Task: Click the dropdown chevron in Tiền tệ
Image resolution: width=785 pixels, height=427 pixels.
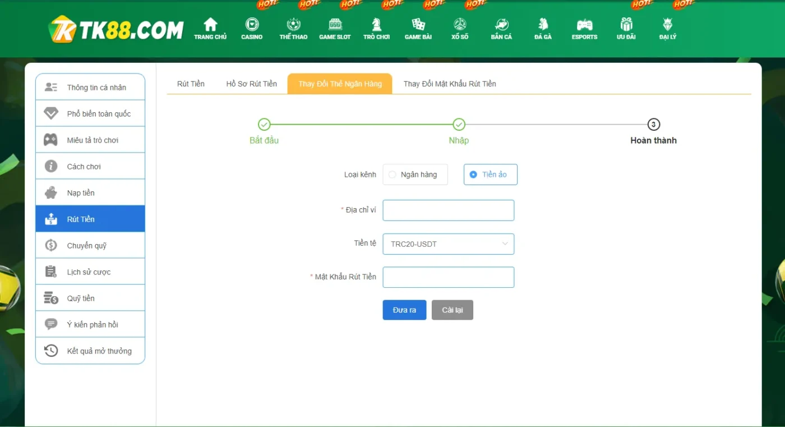Action: click(505, 244)
